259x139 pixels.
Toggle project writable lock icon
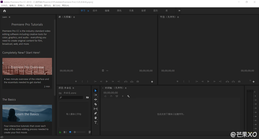tap(60, 132)
